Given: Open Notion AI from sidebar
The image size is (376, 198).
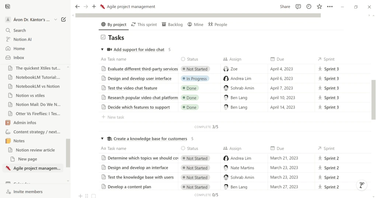Looking at the screenshot, I should pos(22,39).
